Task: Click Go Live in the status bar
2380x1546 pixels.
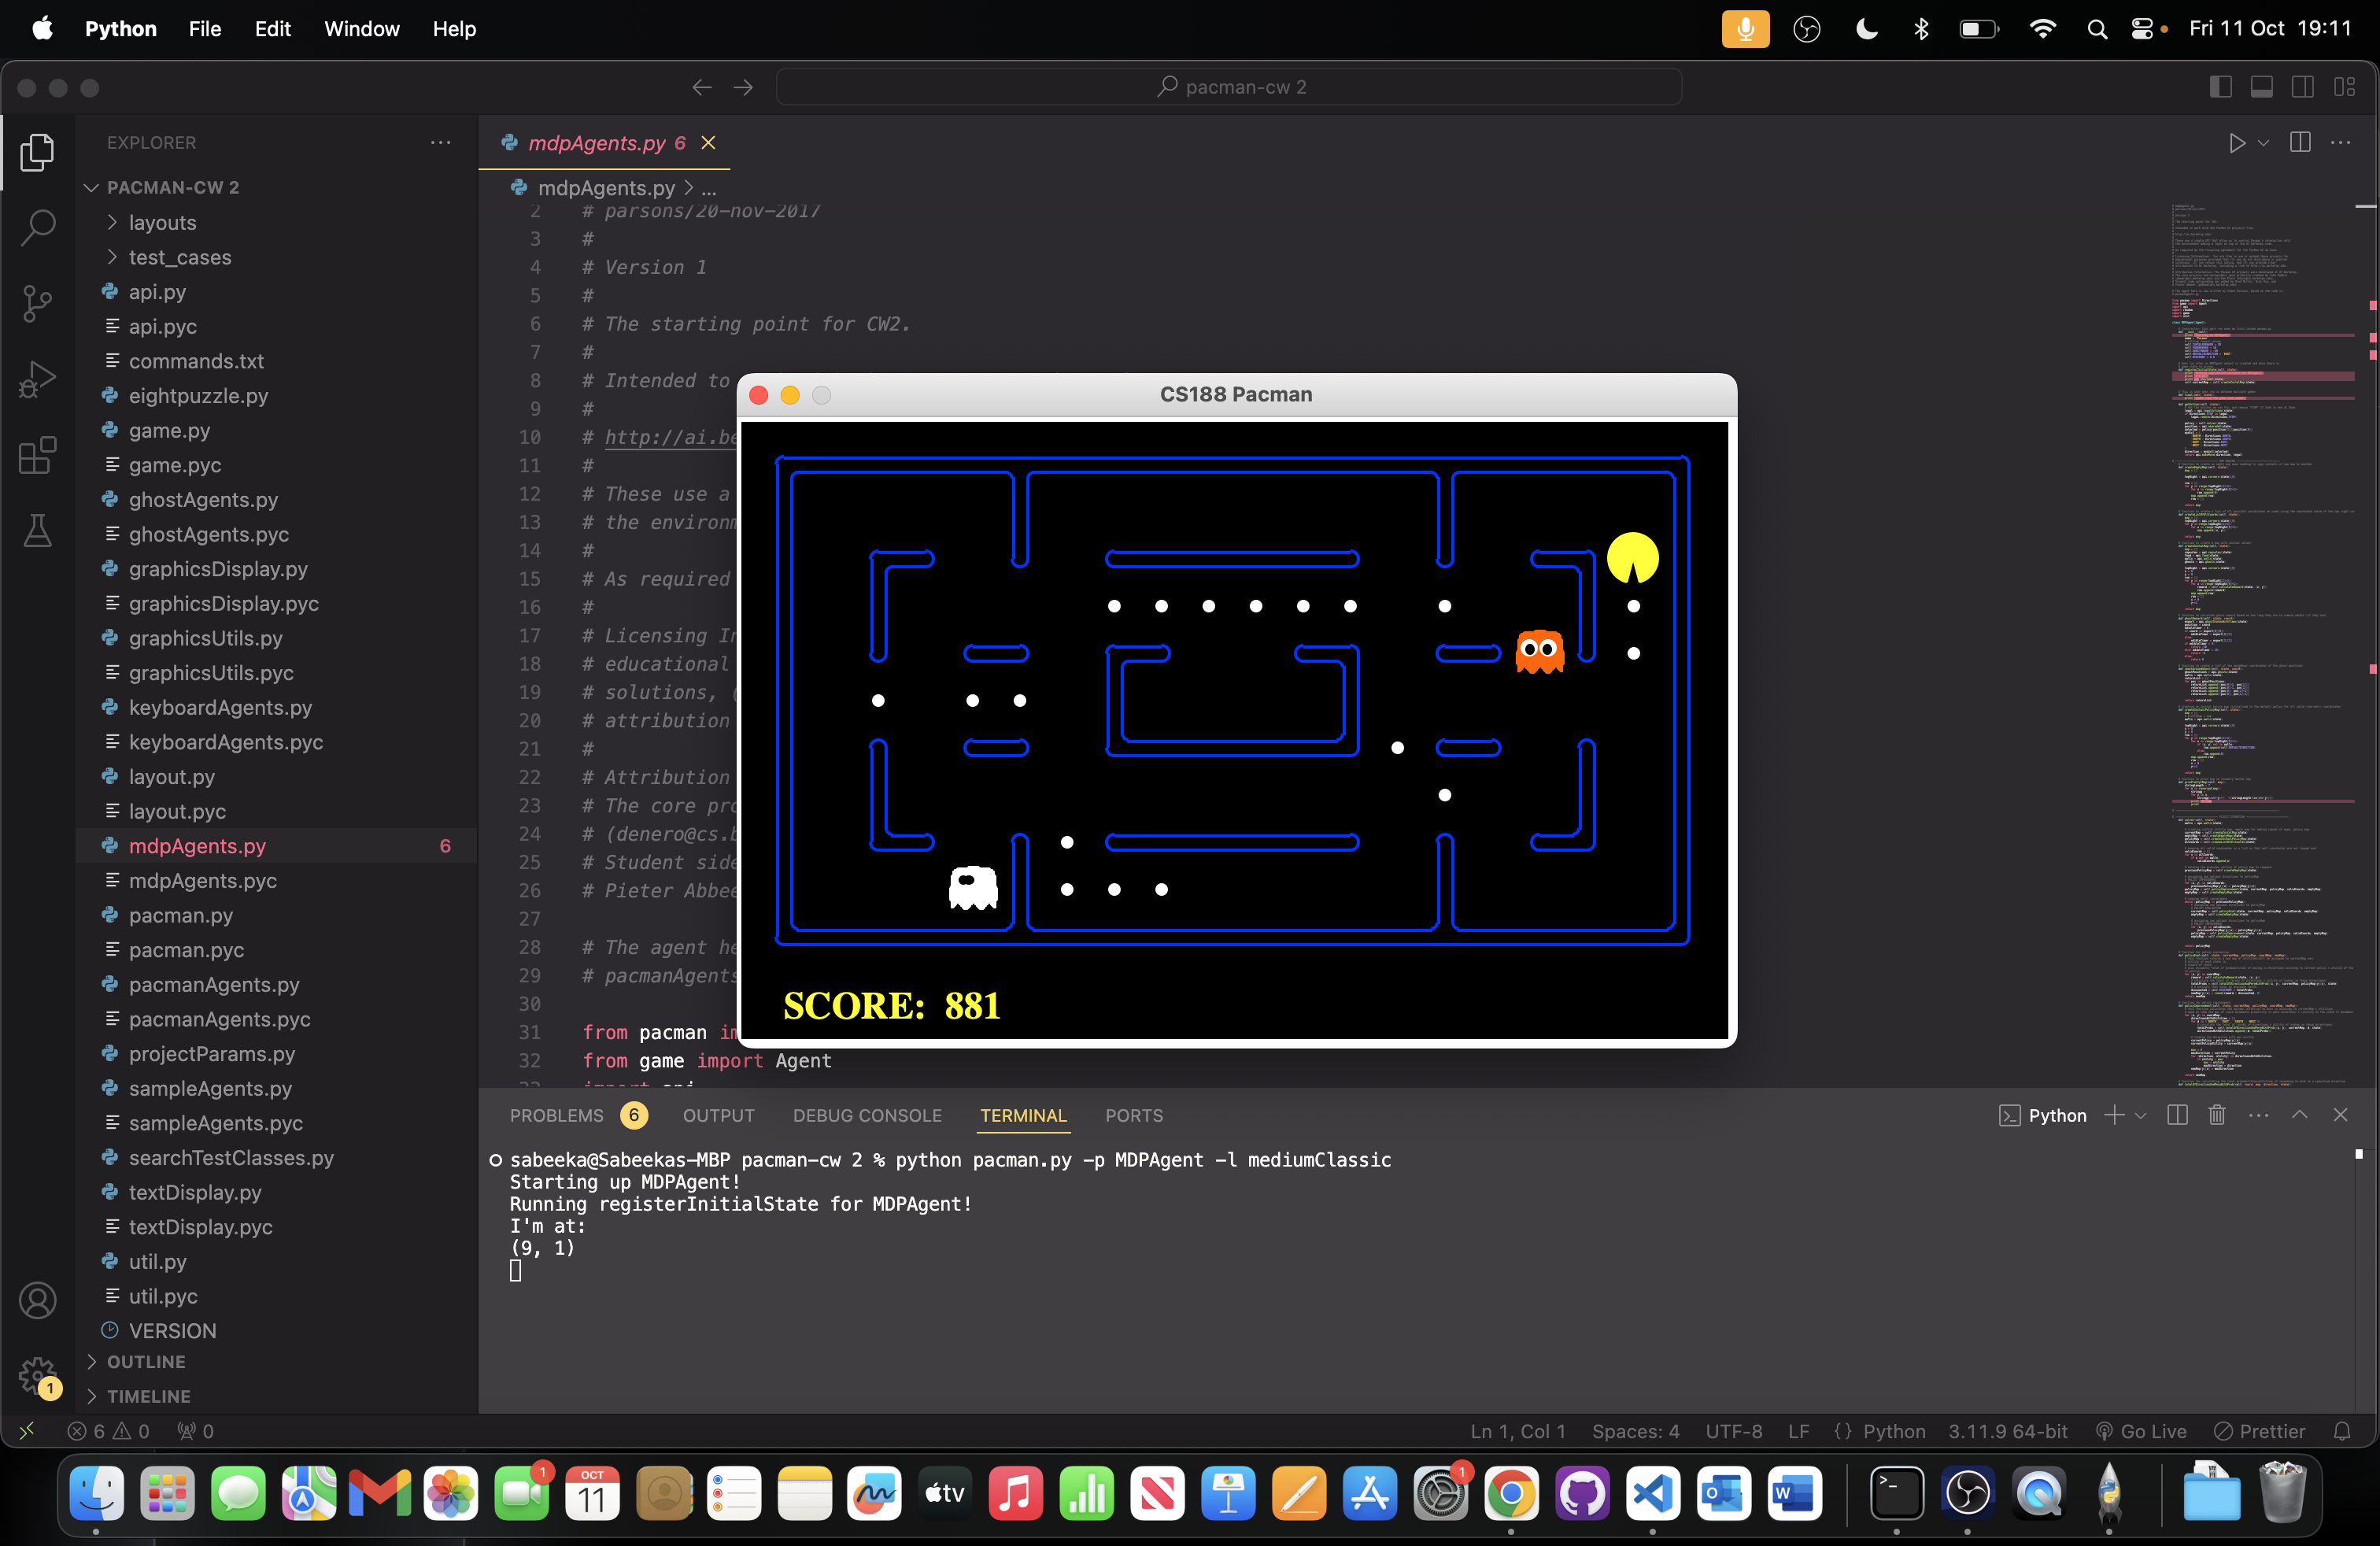Action: [2141, 1431]
